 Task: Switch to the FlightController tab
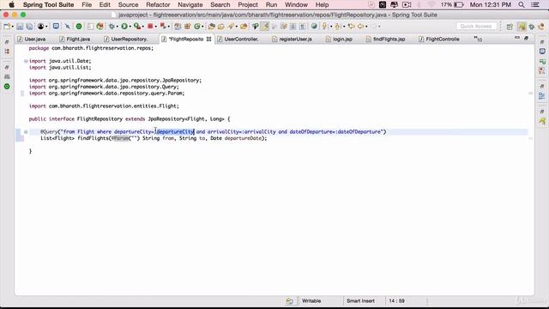439,39
